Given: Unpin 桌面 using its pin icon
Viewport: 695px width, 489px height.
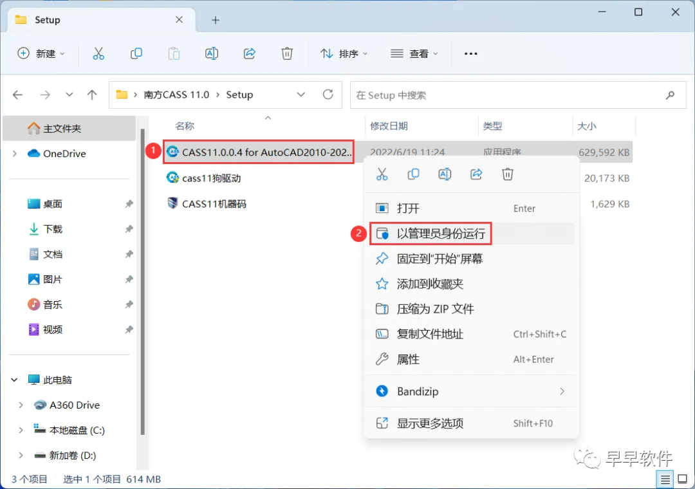Looking at the screenshot, I should tap(129, 204).
